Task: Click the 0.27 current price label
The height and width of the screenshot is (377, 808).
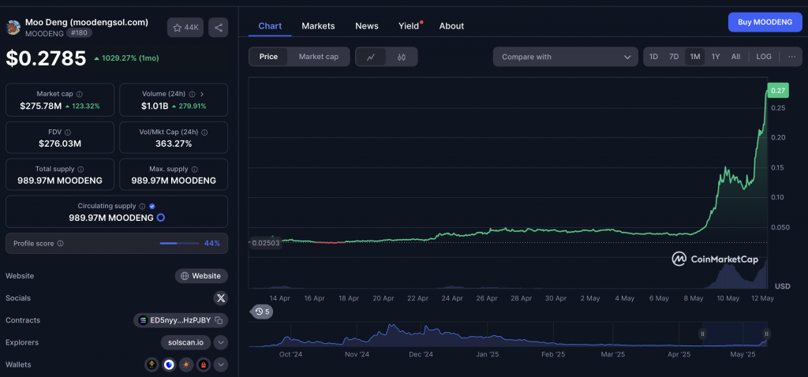Action: point(777,91)
